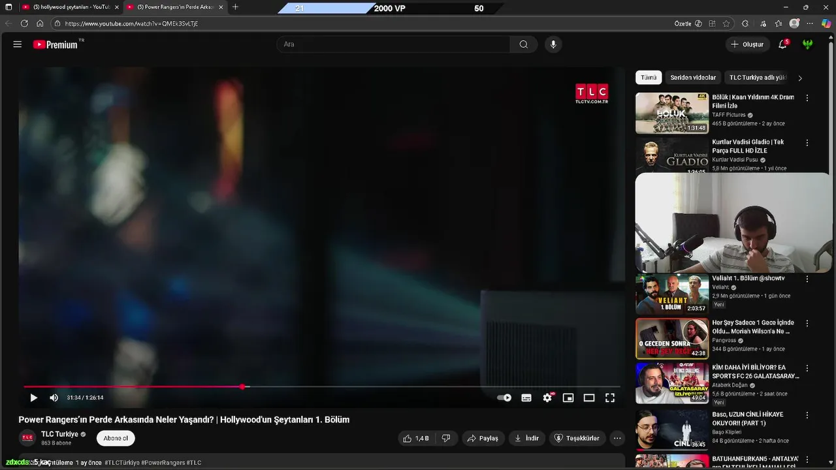Select the Tümü filter chip
This screenshot has height=470, width=836.
pyautogui.click(x=649, y=78)
